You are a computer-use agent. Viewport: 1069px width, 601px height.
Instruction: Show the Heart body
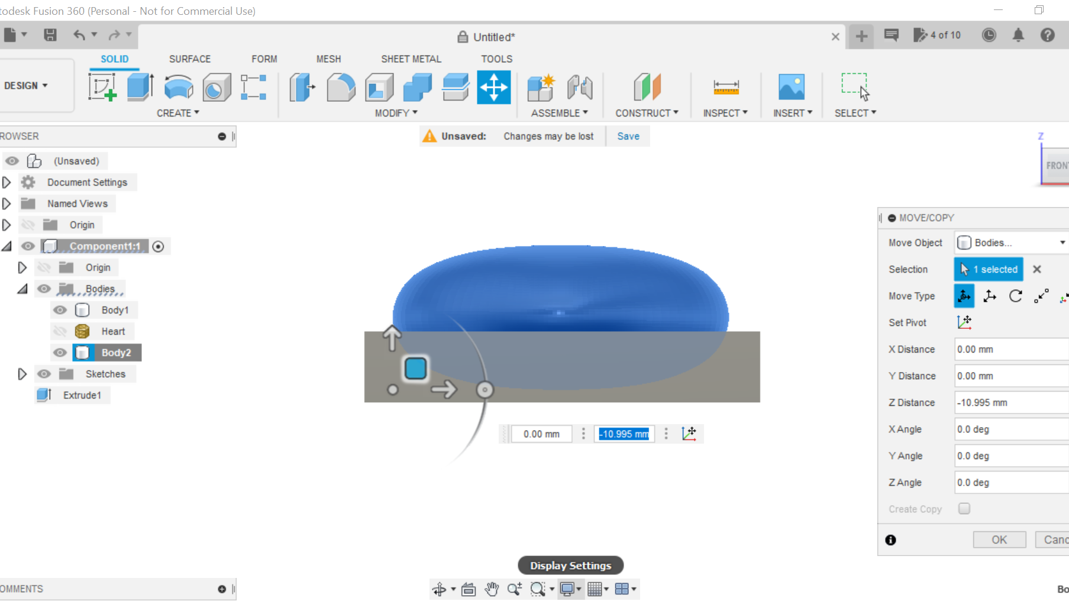click(x=60, y=331)
